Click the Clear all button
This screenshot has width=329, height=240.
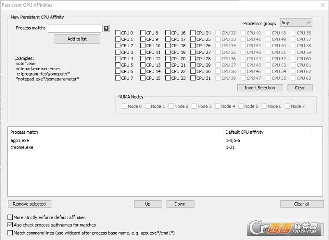[x=302, y=204]
